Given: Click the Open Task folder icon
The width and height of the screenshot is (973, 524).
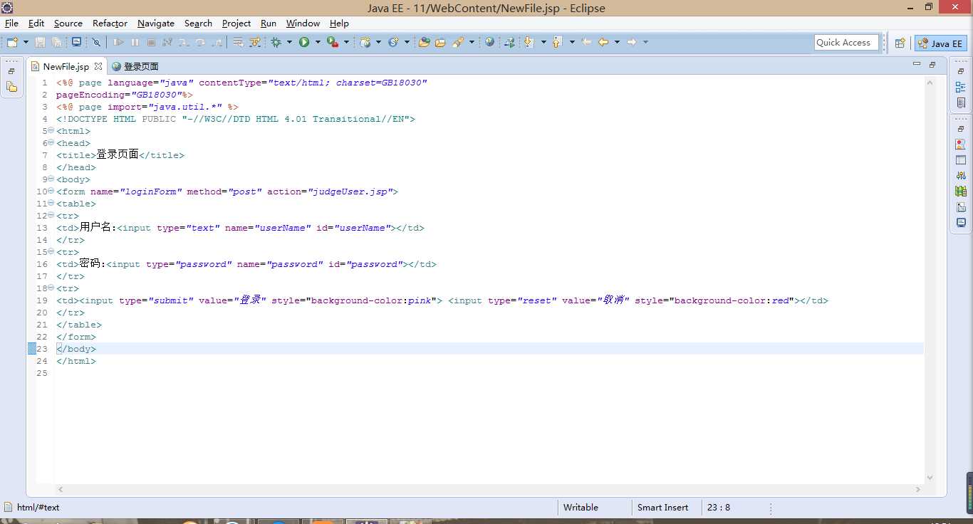Looking at the screenshot, I should click(x=440, y=43).
